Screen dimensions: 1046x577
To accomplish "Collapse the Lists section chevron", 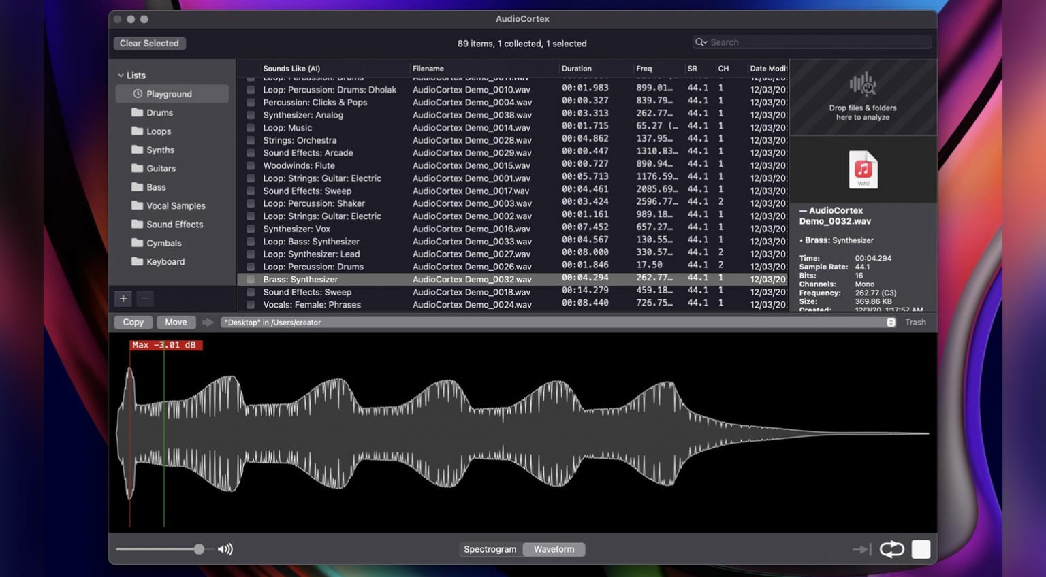I will pyautogui.click(x=121, y=76).
